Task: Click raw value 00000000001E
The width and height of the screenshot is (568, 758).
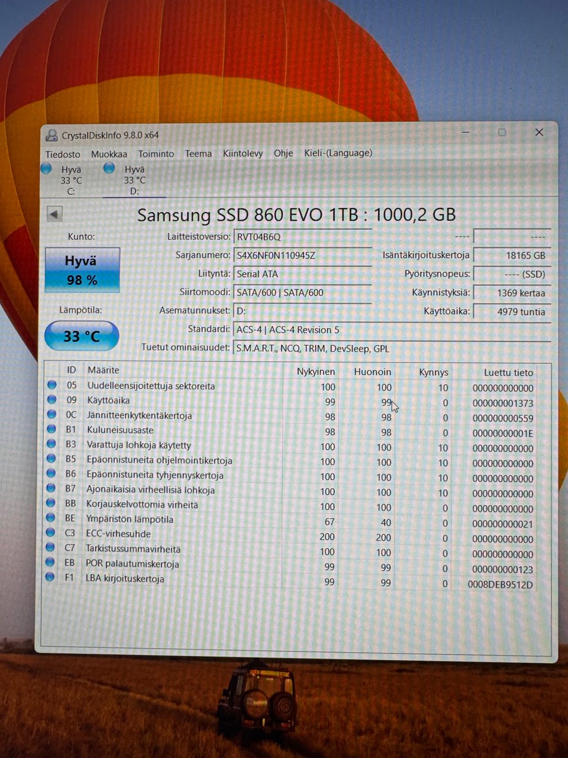Action: pos(503,433)
